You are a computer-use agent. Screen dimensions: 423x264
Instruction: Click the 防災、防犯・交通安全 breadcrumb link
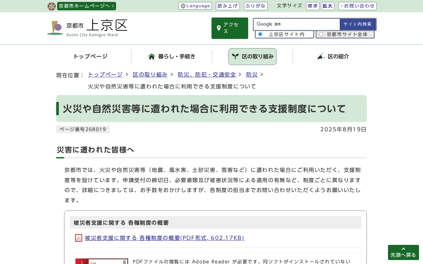[x=207, y=75]
